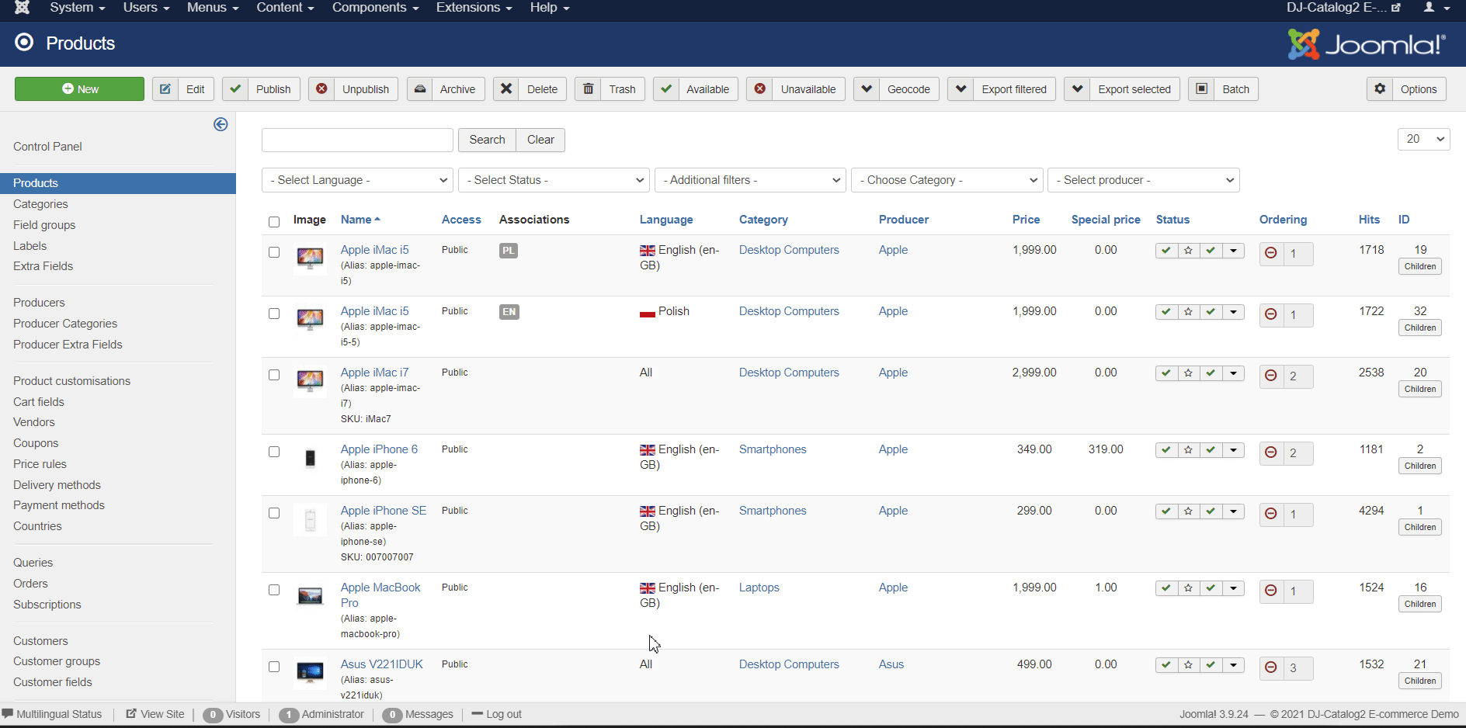Image resolution: width=1466 pixels, height=728 pixels.
Task: Click the product search text field
Action: point(357,140)
